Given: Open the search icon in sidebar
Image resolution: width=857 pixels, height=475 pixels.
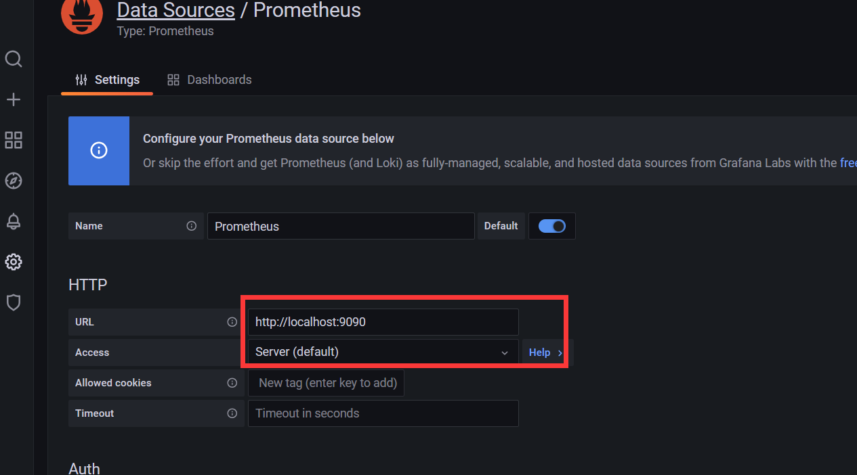Looking at the screenshot, I should (14, 60).
